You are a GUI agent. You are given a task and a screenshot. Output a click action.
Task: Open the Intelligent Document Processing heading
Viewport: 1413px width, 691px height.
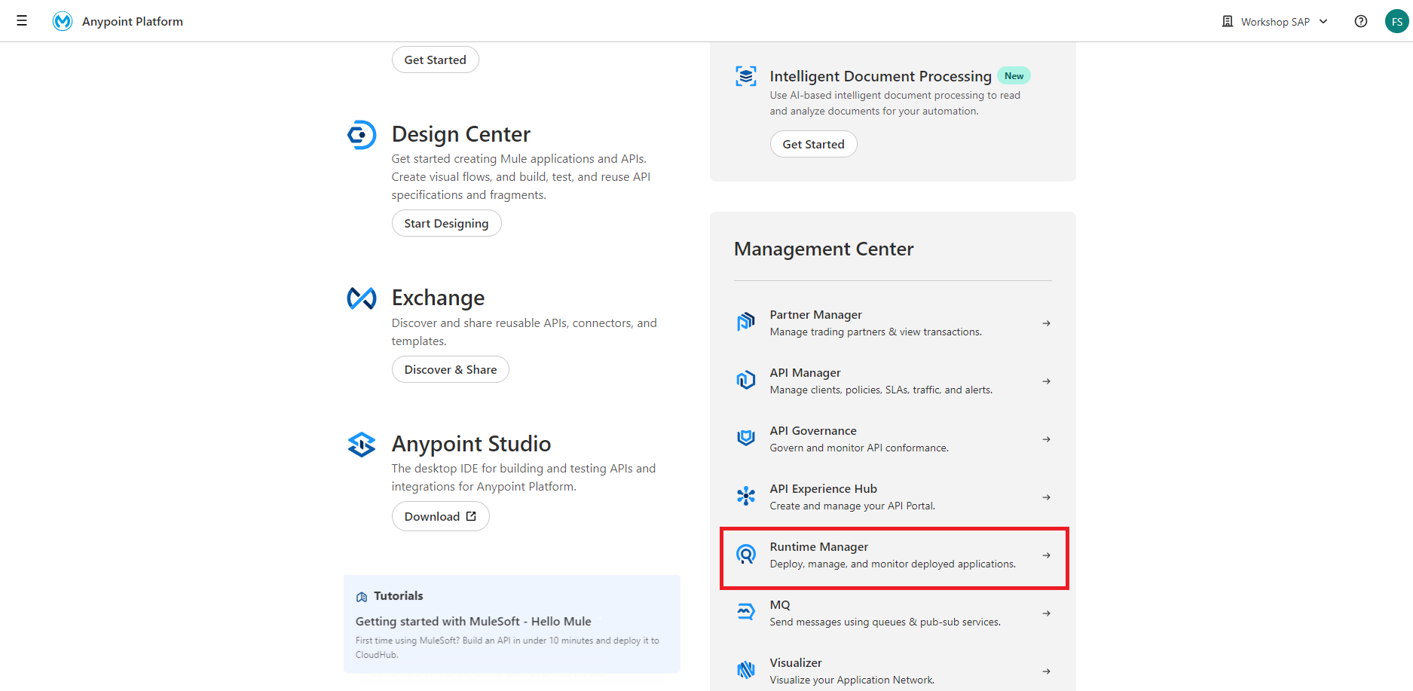coord(880,76)
